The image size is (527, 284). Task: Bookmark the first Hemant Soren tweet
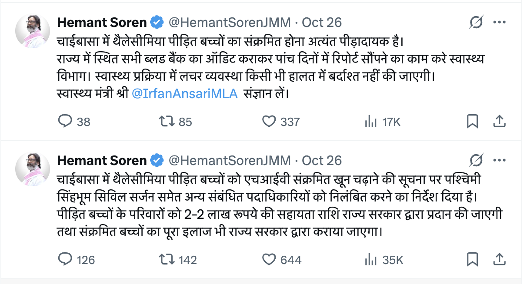tap(472, 122)
